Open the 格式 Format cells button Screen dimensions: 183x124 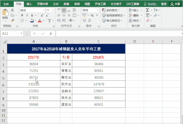pyautogui.click(x=135, y=21)
